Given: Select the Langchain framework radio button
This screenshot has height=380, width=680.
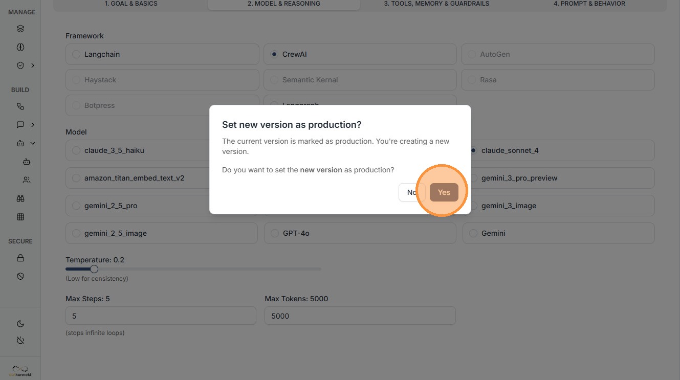Looking at the screenshot, I should click(76, 54).
